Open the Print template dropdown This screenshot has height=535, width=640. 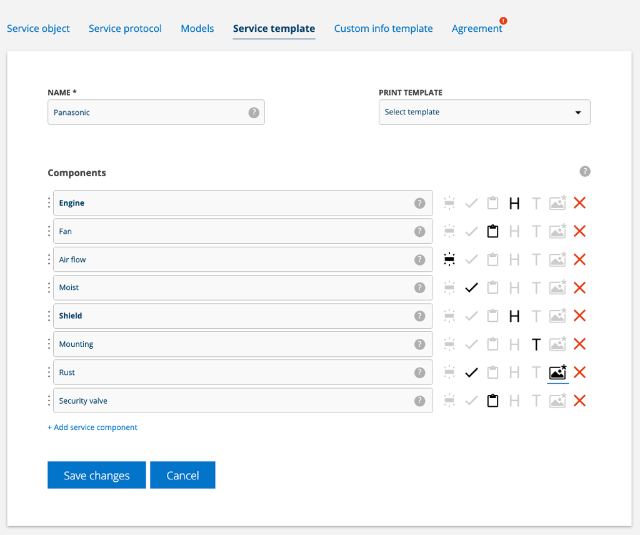pyautogui.click(x=484, y=112)
